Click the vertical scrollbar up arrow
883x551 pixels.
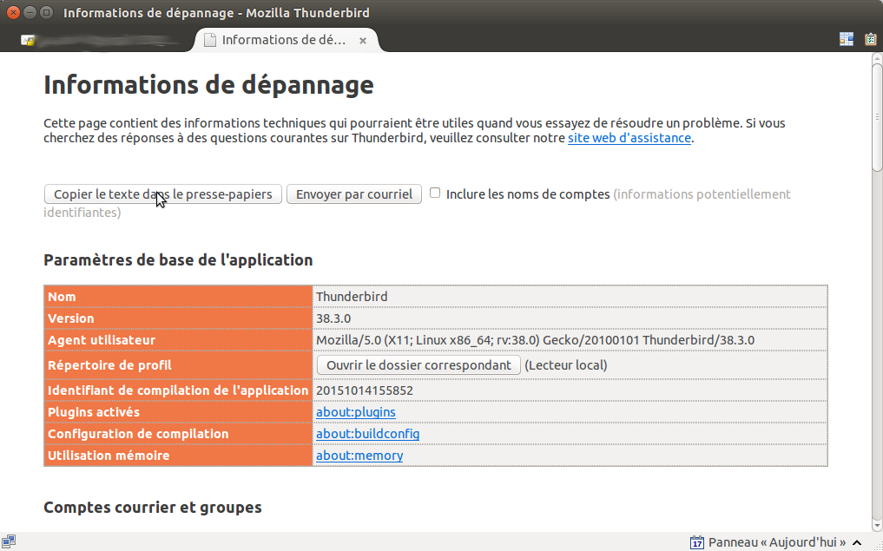pyautogui.click(x=876, y=58)
